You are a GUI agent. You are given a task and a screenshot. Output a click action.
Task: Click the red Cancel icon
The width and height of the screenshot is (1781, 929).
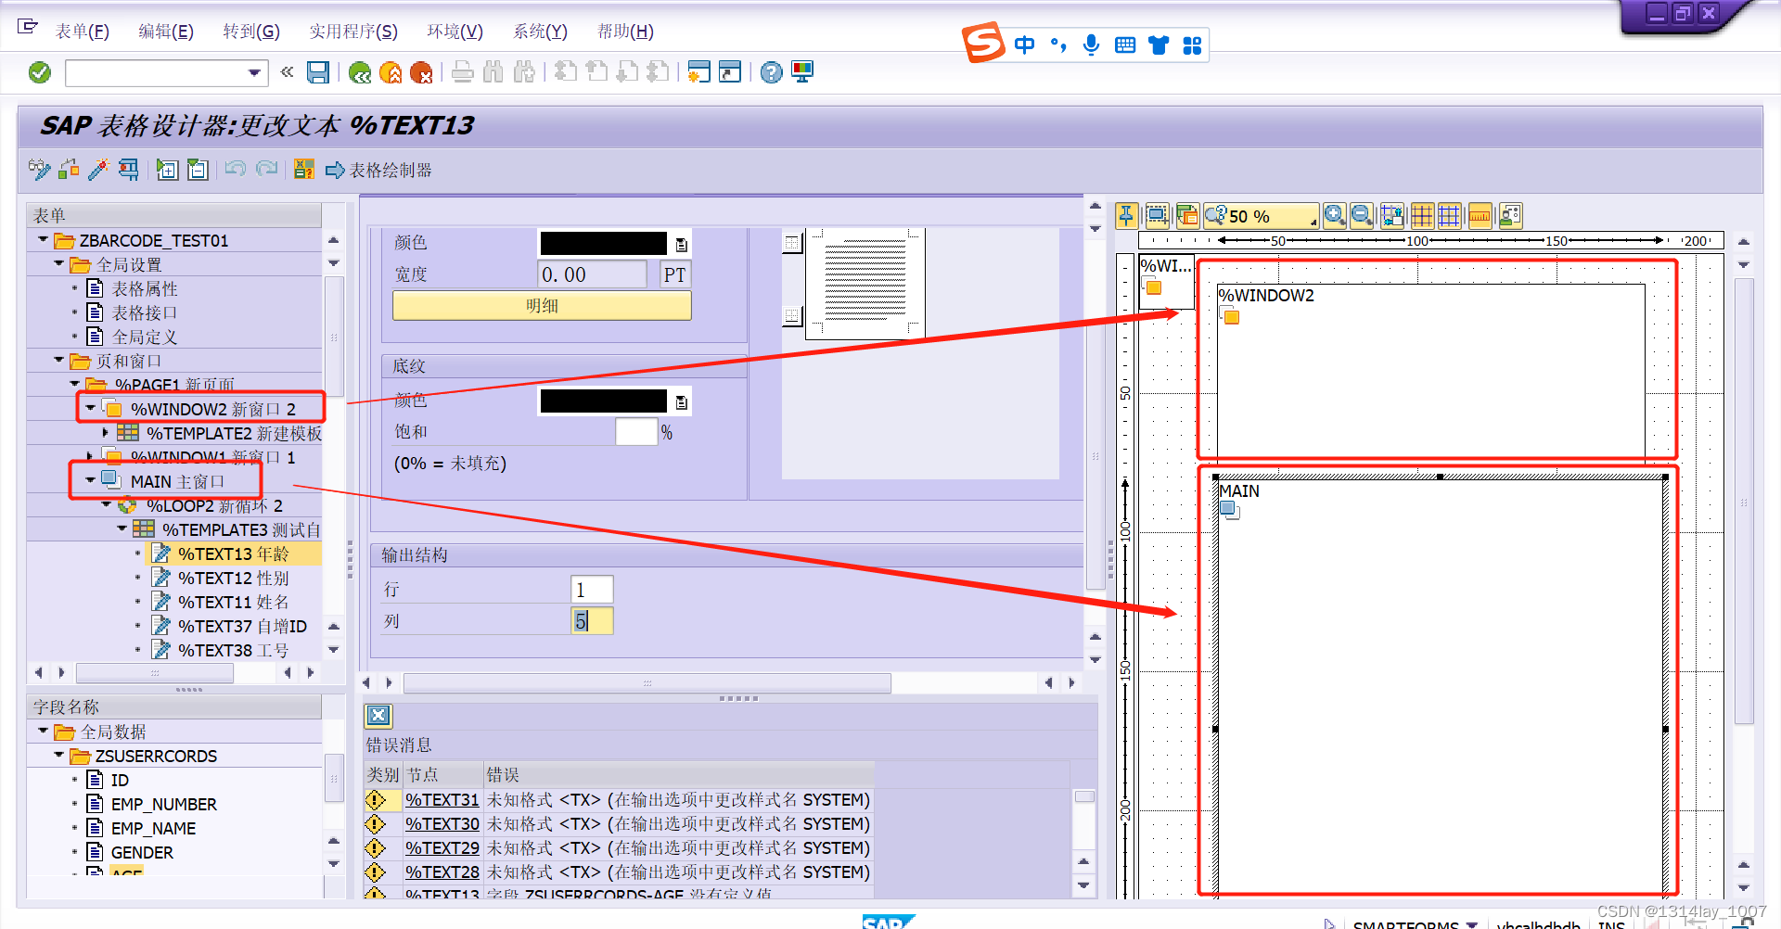[x=421, y=72]
